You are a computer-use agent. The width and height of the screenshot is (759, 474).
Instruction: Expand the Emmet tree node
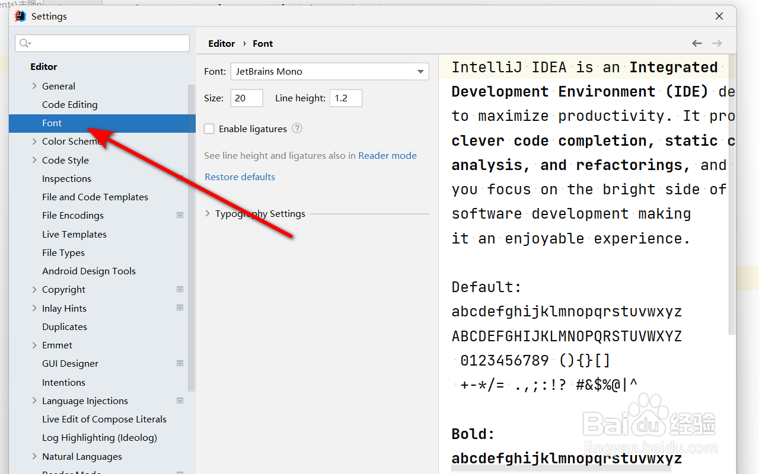pyautogui.click(x=34, y=345)
